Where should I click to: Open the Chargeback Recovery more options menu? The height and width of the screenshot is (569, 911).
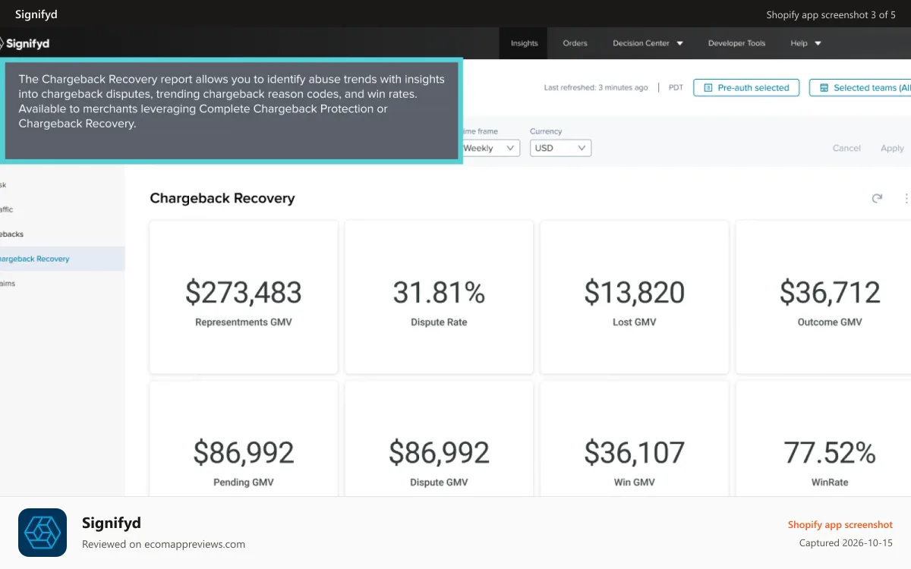click(906, 198)
